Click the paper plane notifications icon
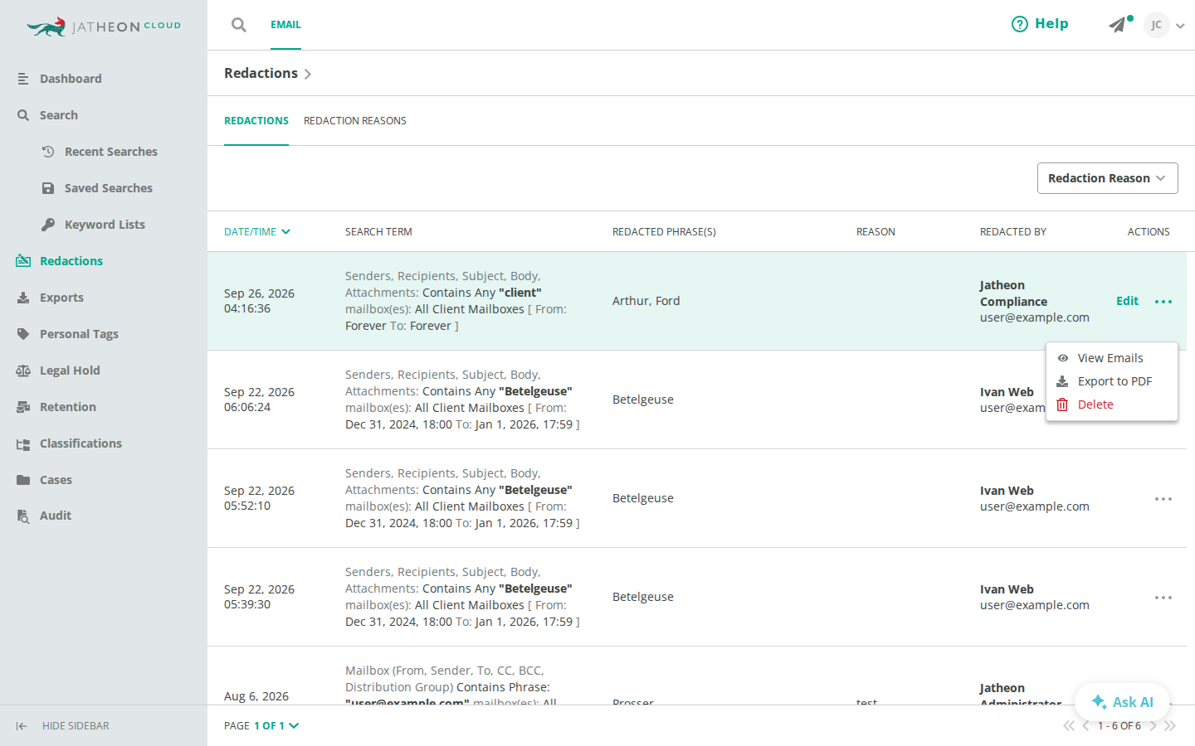Screen dimensions: 1195x746 1118,25
